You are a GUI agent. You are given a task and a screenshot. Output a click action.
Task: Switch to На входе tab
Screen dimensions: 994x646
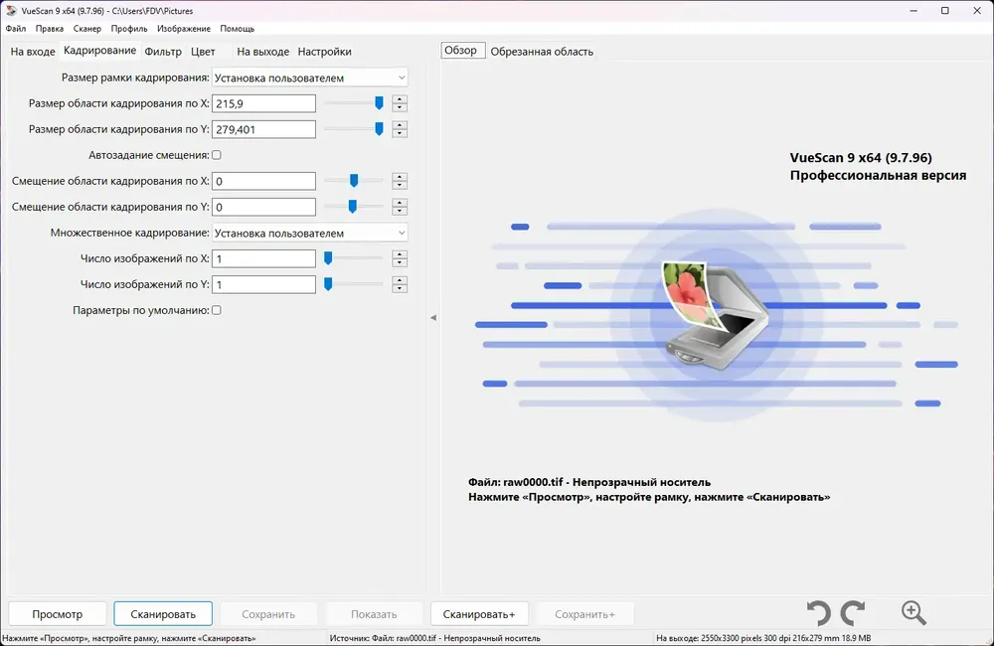[x=33, y=52]
